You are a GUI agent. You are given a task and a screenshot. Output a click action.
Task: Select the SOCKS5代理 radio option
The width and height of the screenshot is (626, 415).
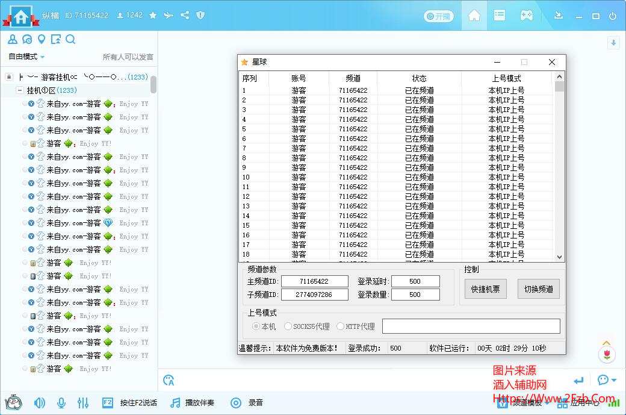click(306, 326)
